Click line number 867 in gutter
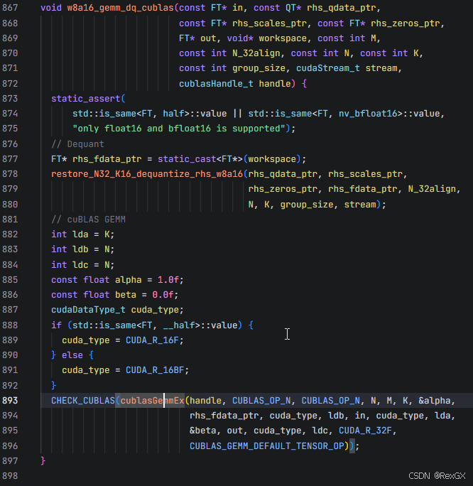Image resolution: width=473 pixels, height=486 pixels. click(x=10, y=8)
